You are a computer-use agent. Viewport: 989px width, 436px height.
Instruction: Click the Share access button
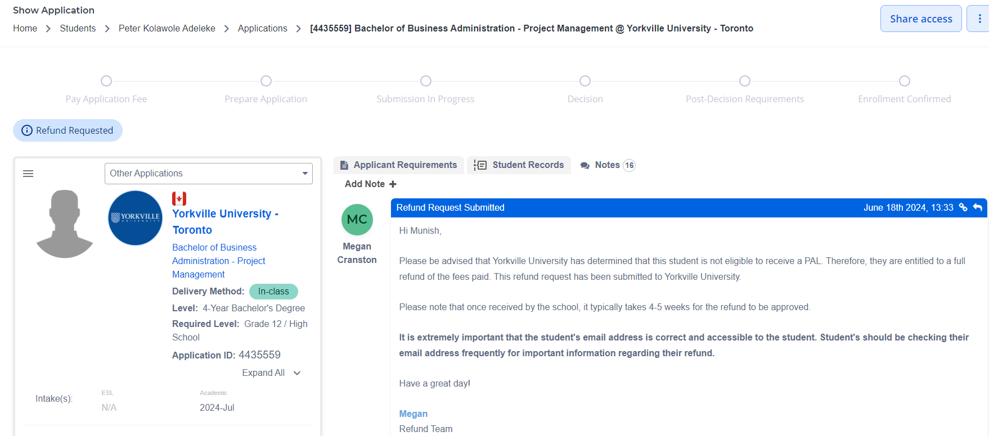pyautogui.click(x=921, y=19)
